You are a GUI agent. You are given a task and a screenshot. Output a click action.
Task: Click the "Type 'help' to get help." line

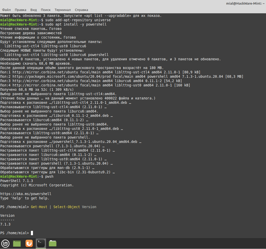point(25,198)
